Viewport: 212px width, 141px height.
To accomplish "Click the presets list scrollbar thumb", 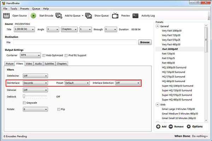I will (x=206, y=40).
